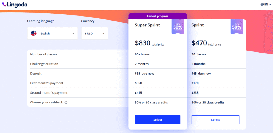Click the globe language icon
Image resolution: width=273 pixels, height=133 pixels.
[262, 5]
